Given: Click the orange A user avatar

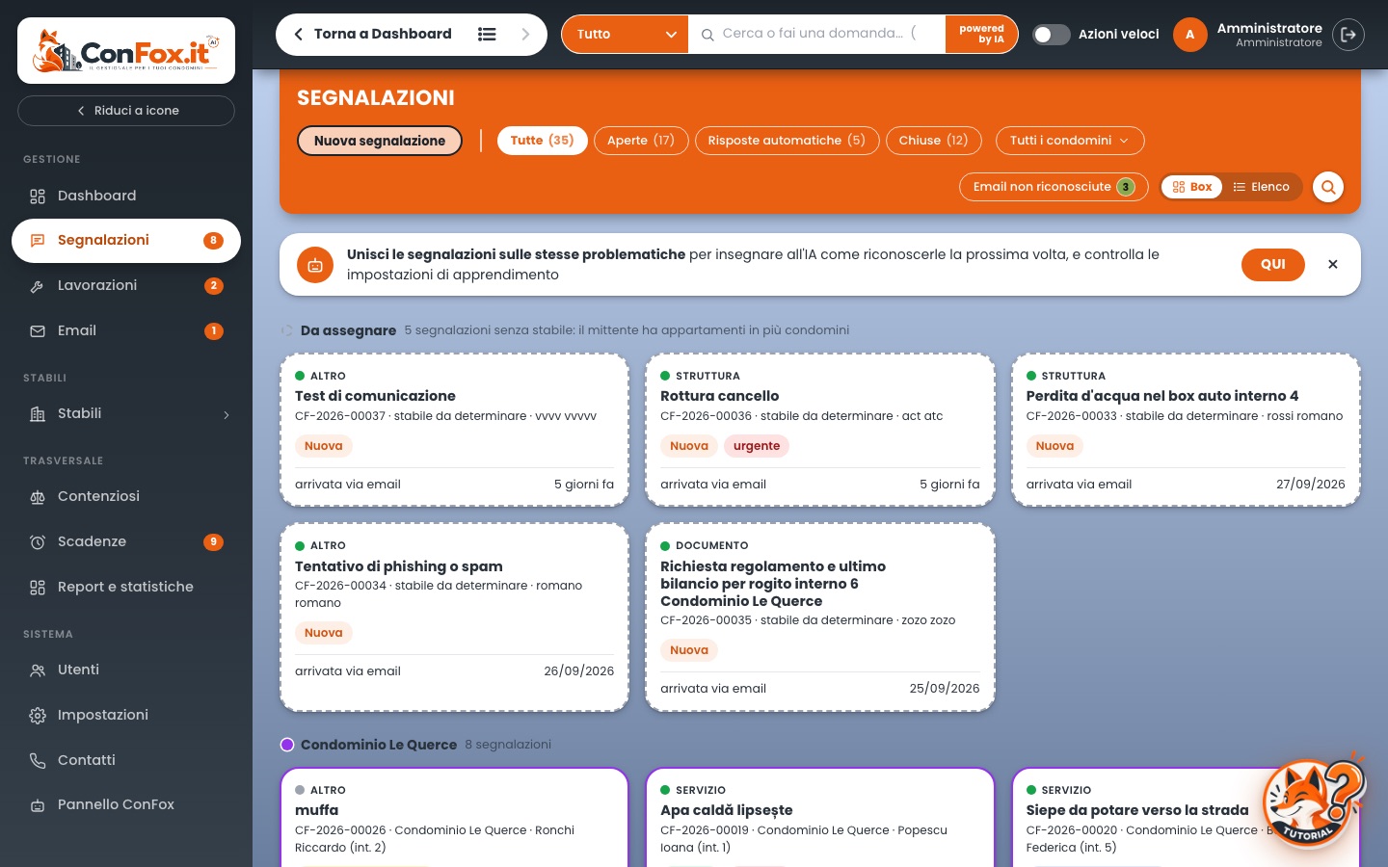Looking at the screenshot, I should coord(1189,35).
